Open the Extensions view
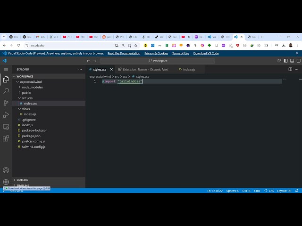This screenshot has height=226, width=302. pos(6,139)
